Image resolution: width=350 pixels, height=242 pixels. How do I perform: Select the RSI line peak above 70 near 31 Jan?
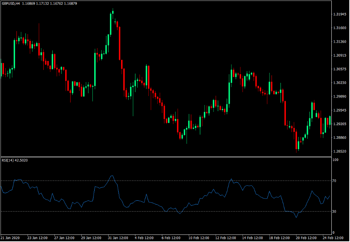112,176
